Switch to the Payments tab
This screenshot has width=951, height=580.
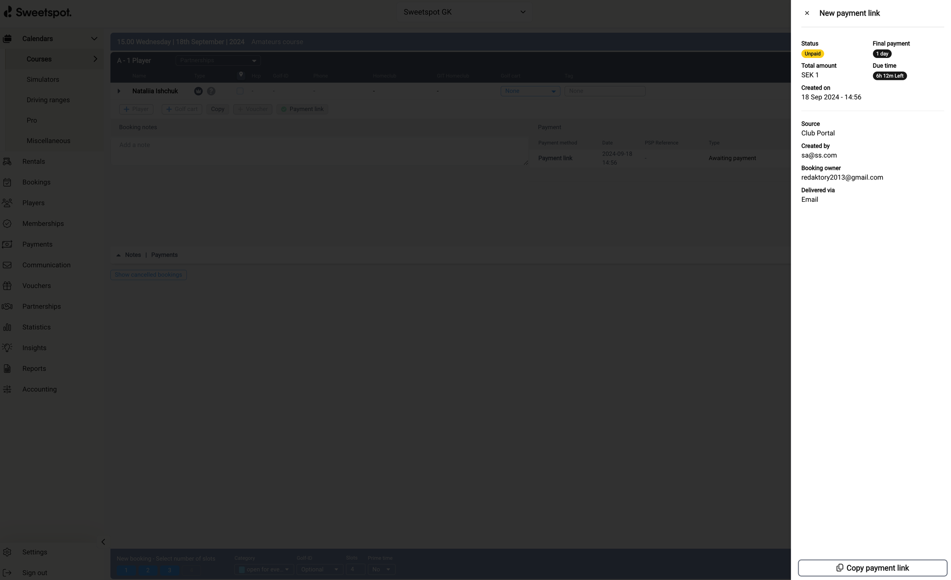[164, 255]
